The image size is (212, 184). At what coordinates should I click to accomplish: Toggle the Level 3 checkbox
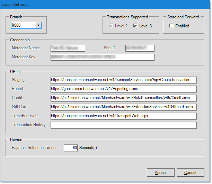pos(135,26)
